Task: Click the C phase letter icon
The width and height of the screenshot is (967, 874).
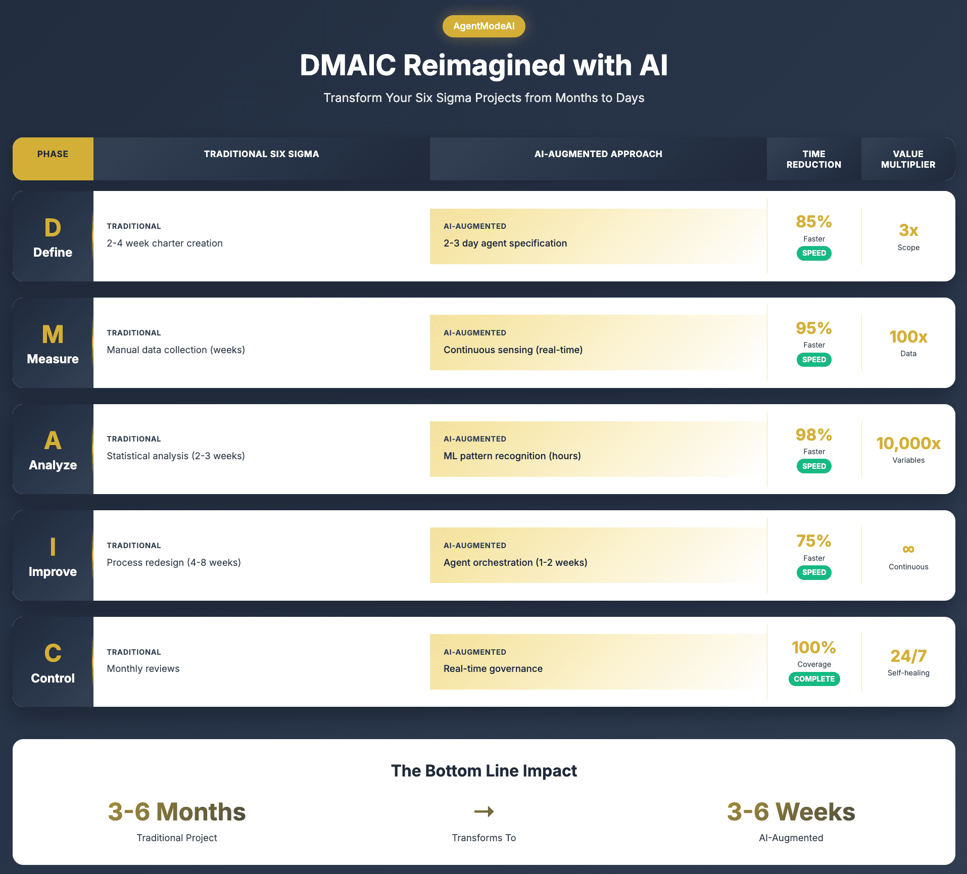Action: pyautogui.click(x=53, y=653)
